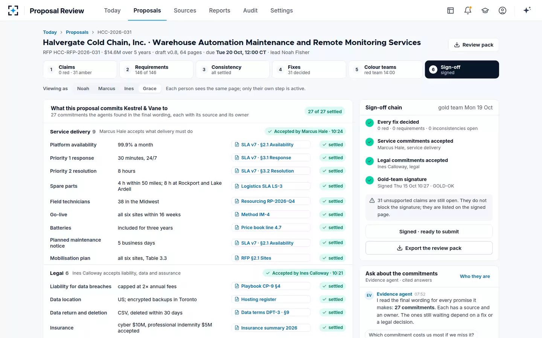View as Marcus
Viewport: 542px width, 338px height.
(x=107, y=89)
